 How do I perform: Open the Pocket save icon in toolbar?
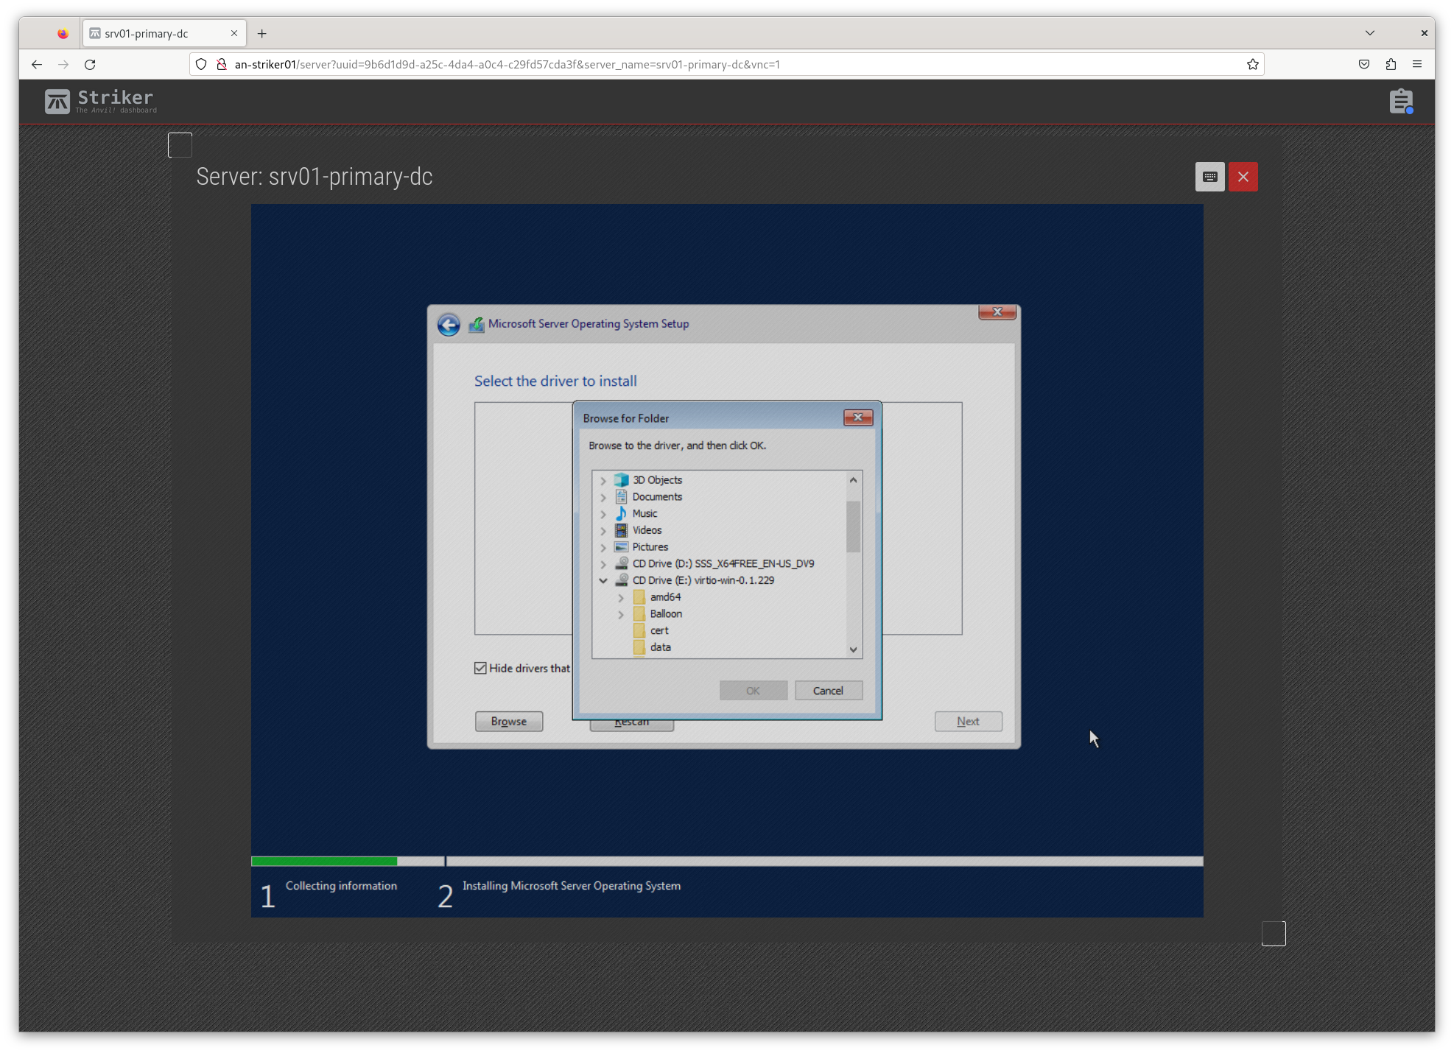tap(1364, 65)
